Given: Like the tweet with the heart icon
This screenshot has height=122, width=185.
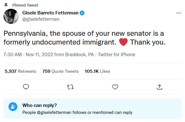Looking at the screenshot, I should tap(115, 87).
